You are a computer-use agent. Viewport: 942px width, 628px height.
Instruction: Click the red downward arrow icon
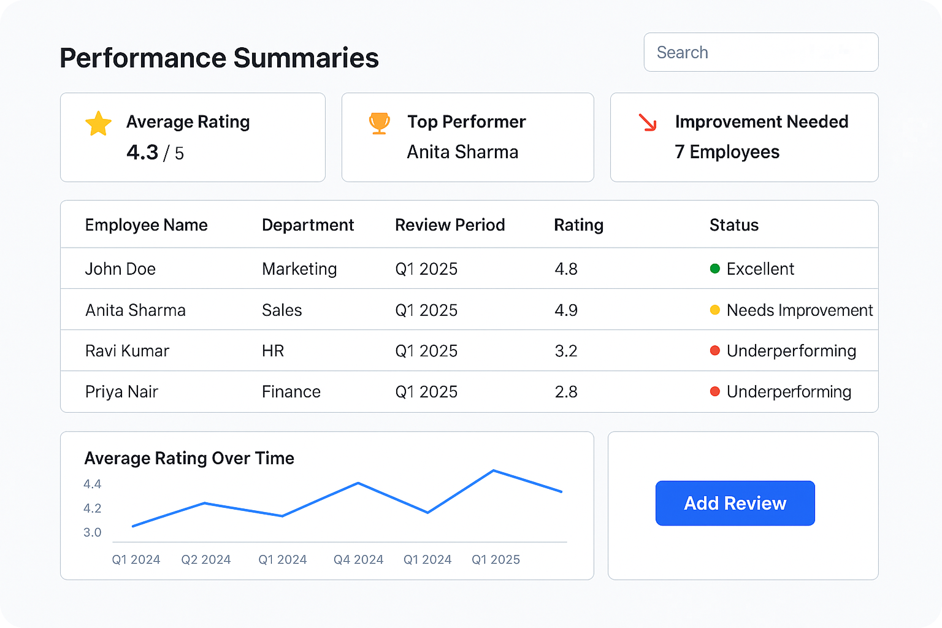click(x=647, y=123)
